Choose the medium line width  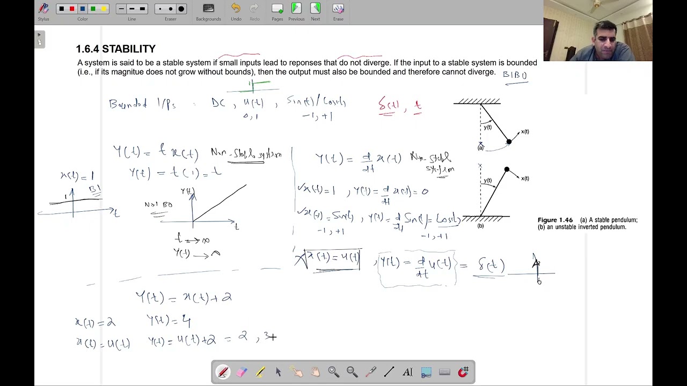tap(131, 9)
